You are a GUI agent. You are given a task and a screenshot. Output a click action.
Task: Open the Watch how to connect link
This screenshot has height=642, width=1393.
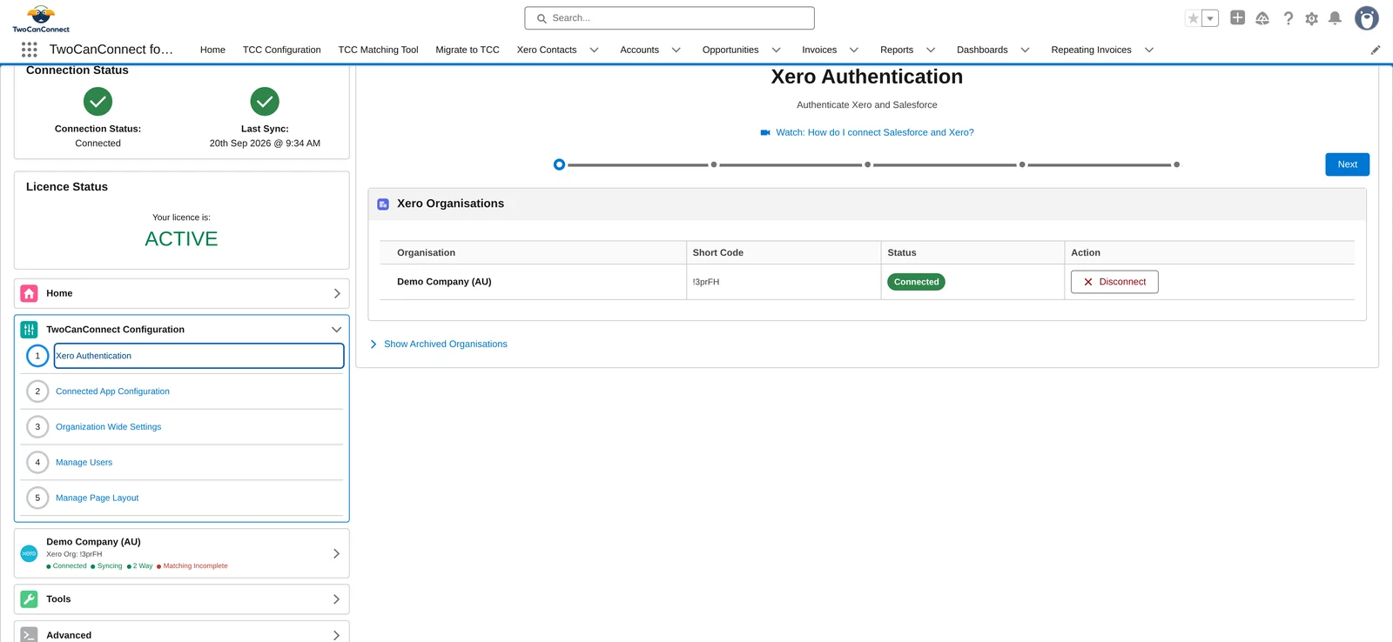point(875,133)
